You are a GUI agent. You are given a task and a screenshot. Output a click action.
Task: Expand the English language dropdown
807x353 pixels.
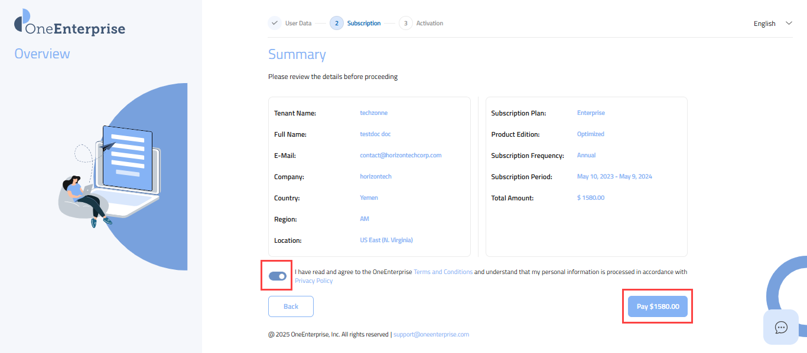[764, 24]
